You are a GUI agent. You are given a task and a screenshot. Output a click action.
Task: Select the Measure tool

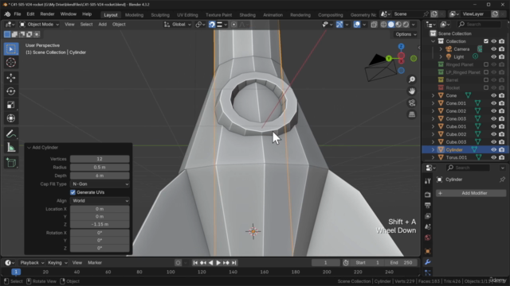[10, 148]
